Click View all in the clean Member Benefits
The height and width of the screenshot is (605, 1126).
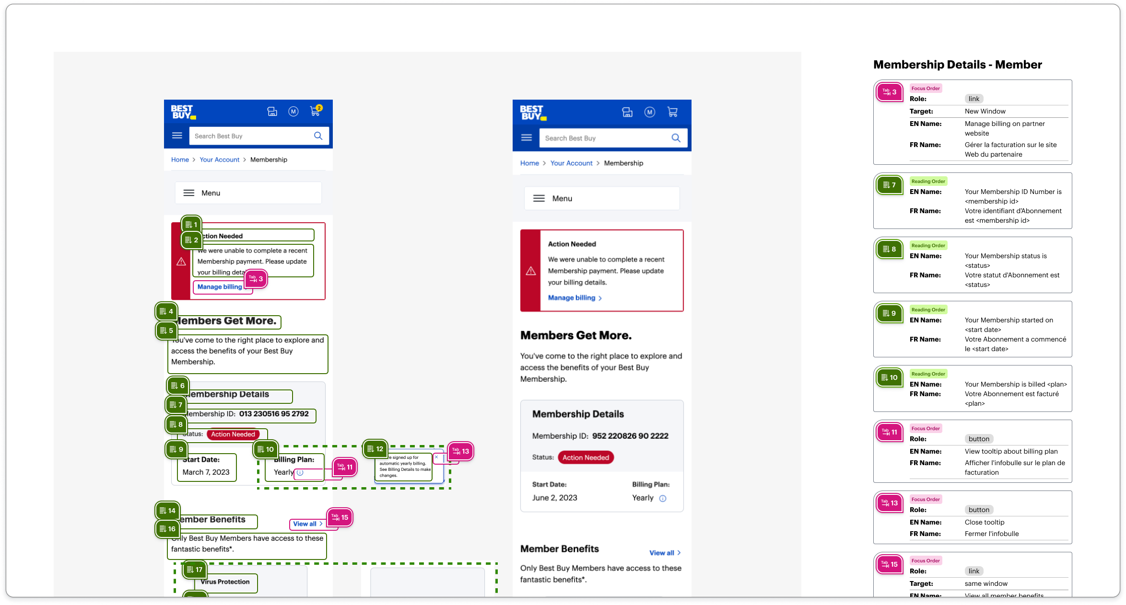point(662,553)
